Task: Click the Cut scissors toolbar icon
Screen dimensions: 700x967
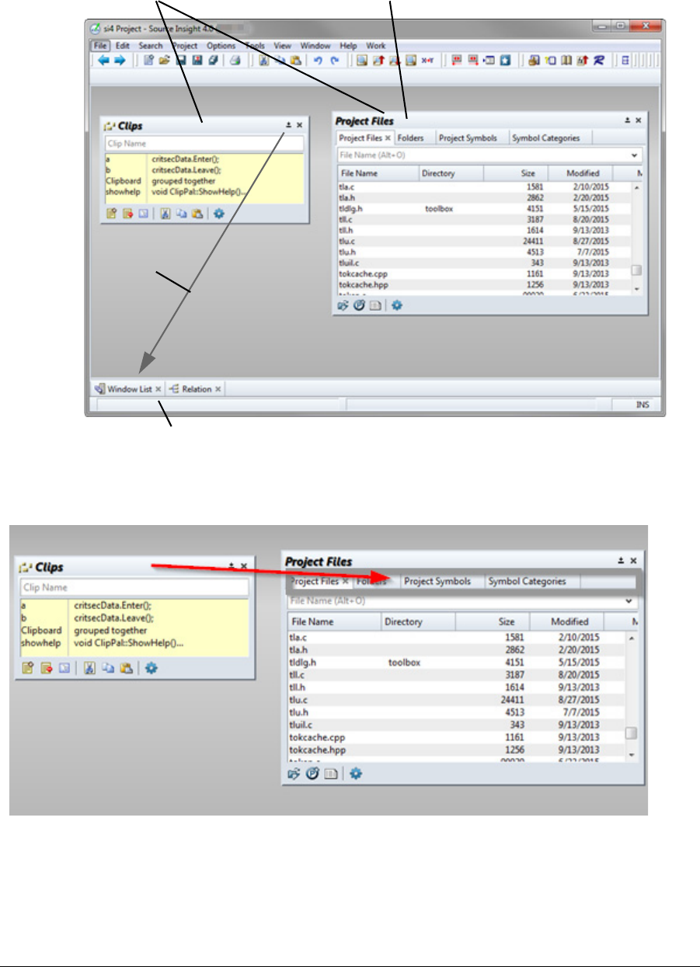Action: [264, 60]
